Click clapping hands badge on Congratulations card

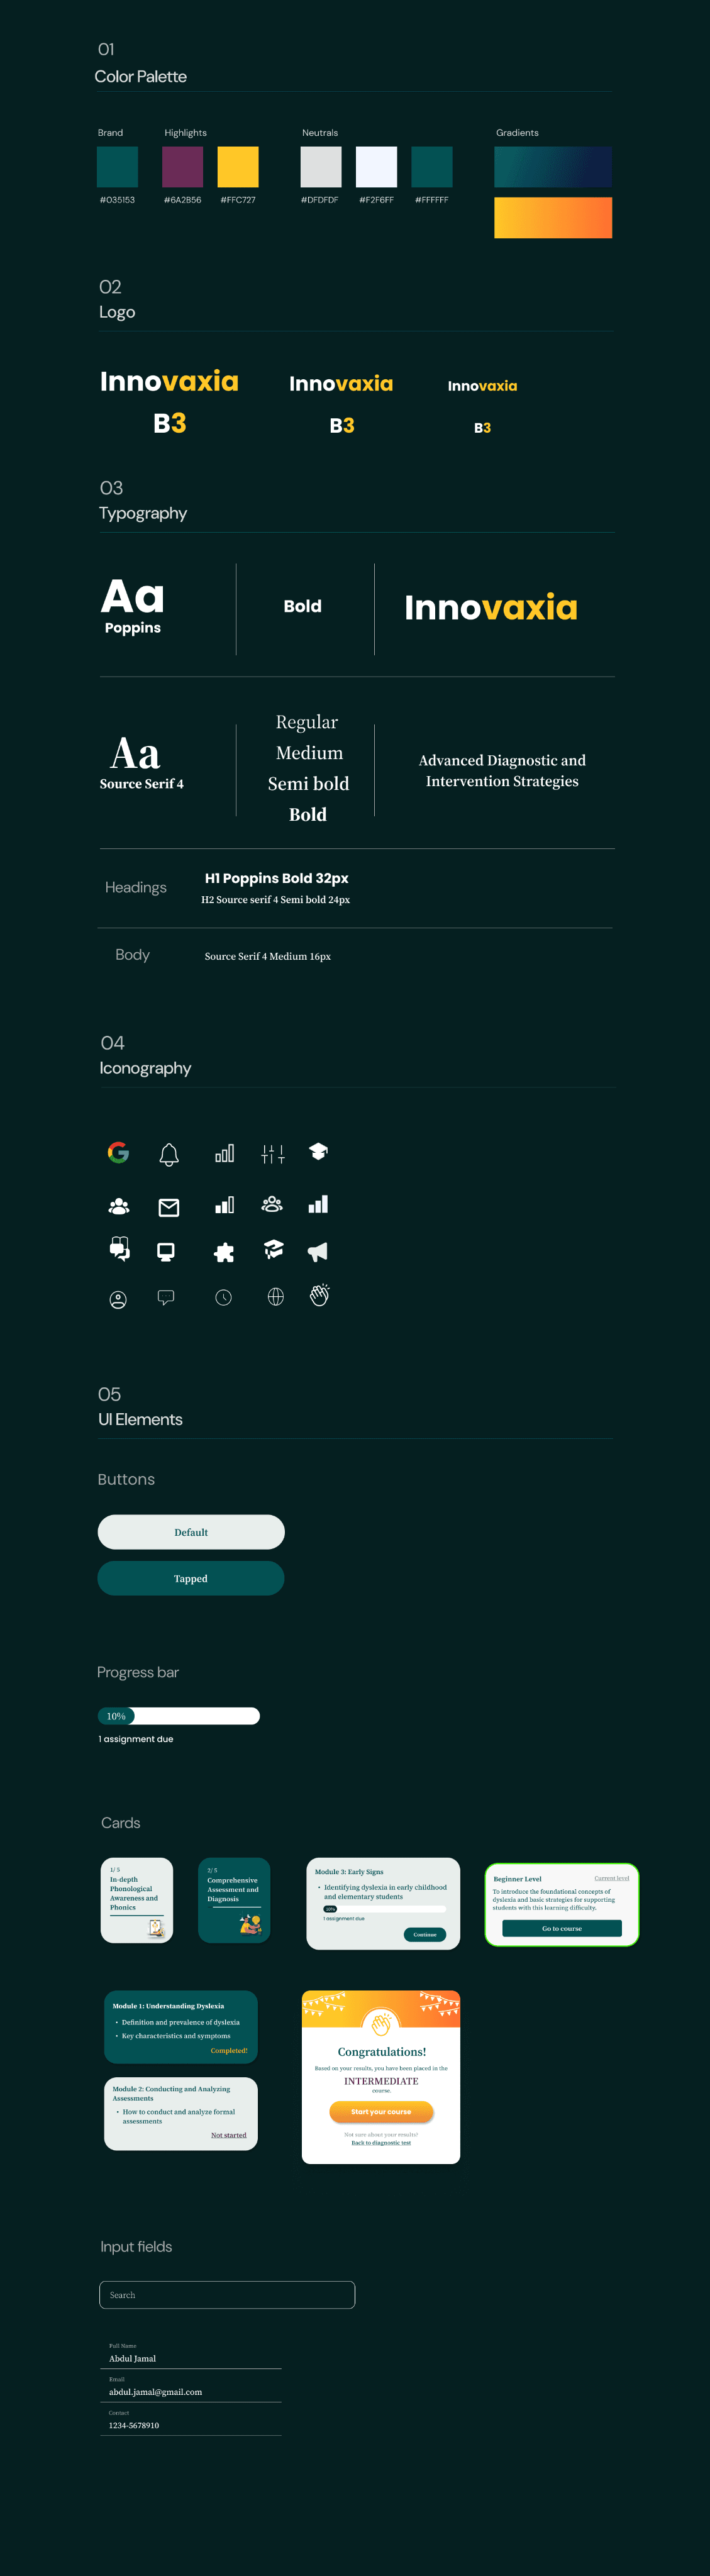pos(381,2025)
